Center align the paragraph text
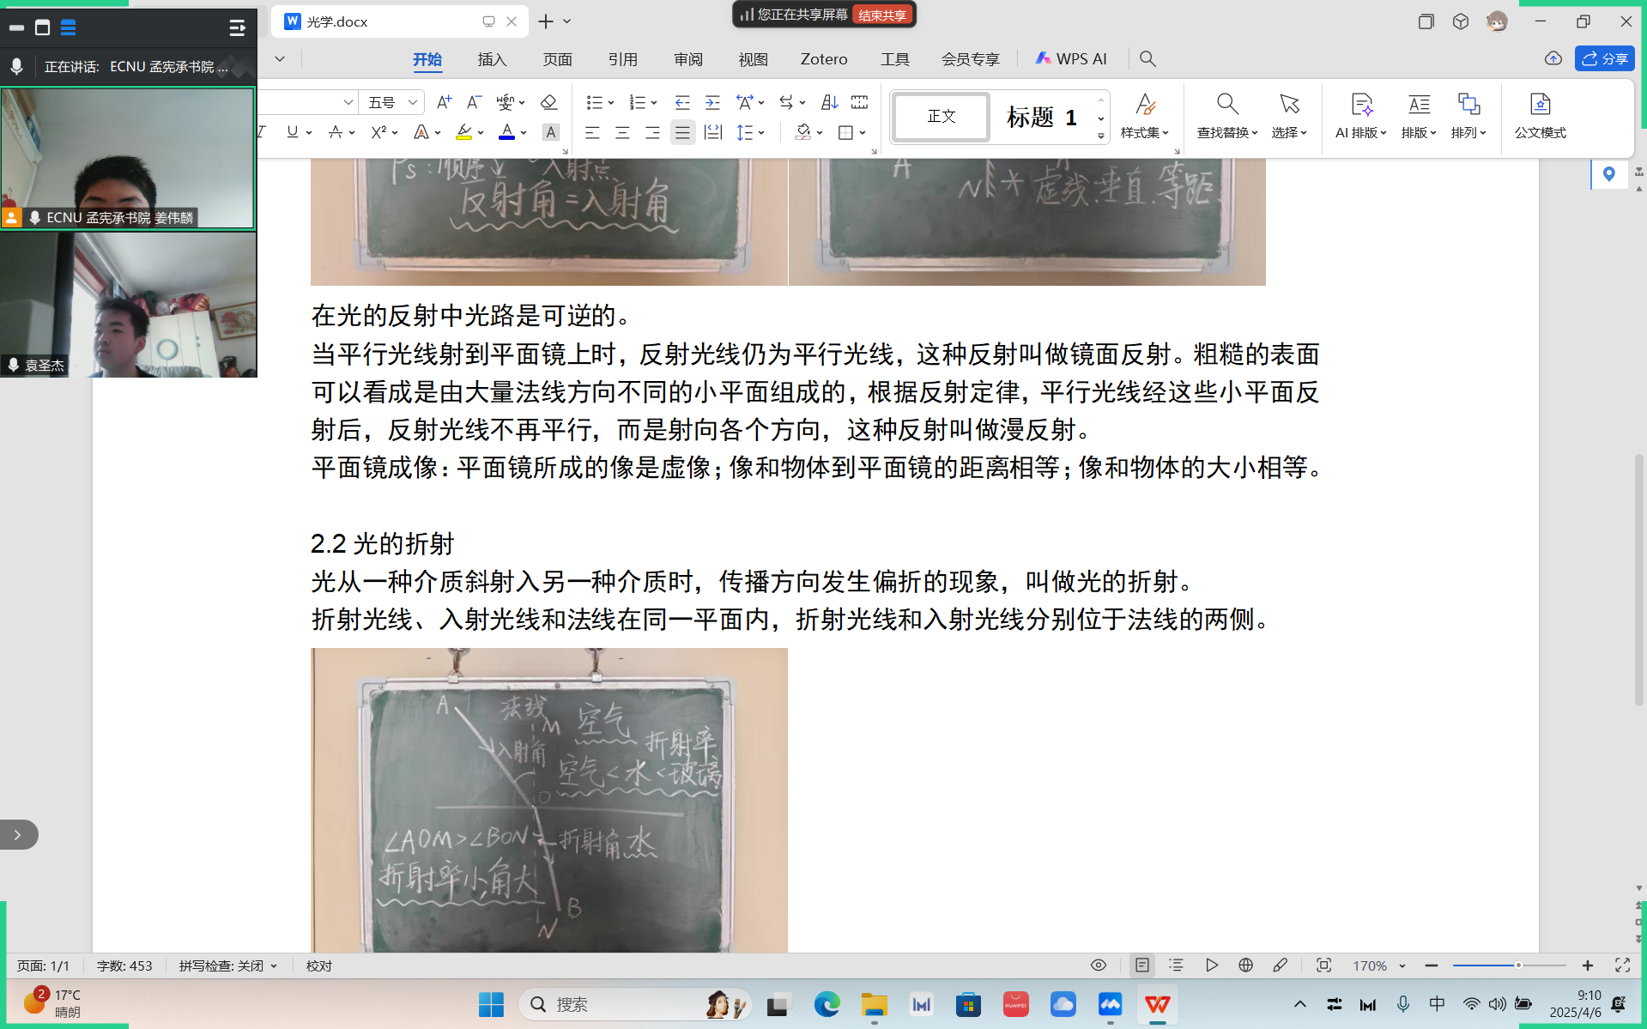The image size is (1647, 1029). (622, 133)
